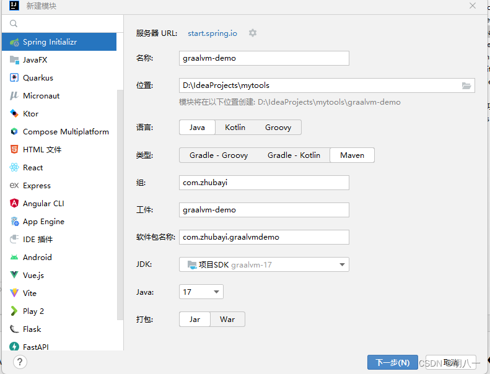490x374 pixels.
Task: Open the Java version dropdown
Action: [x=201, y=292]
